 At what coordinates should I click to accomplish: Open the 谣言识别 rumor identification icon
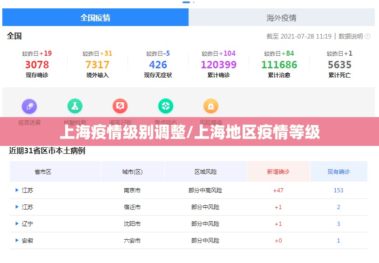(x=120, y=106)
